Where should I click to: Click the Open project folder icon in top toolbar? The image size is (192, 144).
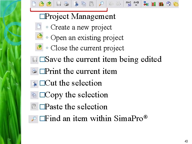tap(41, 4)
